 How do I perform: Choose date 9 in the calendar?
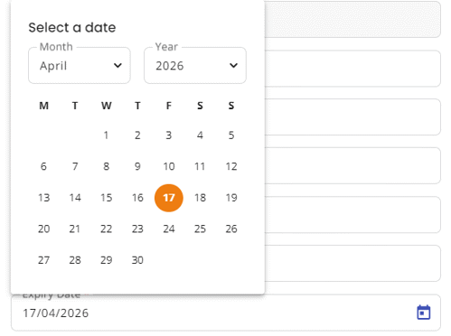(x=137, y=166)
